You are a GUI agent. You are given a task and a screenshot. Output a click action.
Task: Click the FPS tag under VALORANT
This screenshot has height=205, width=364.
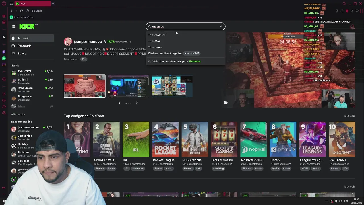(345, 169)
